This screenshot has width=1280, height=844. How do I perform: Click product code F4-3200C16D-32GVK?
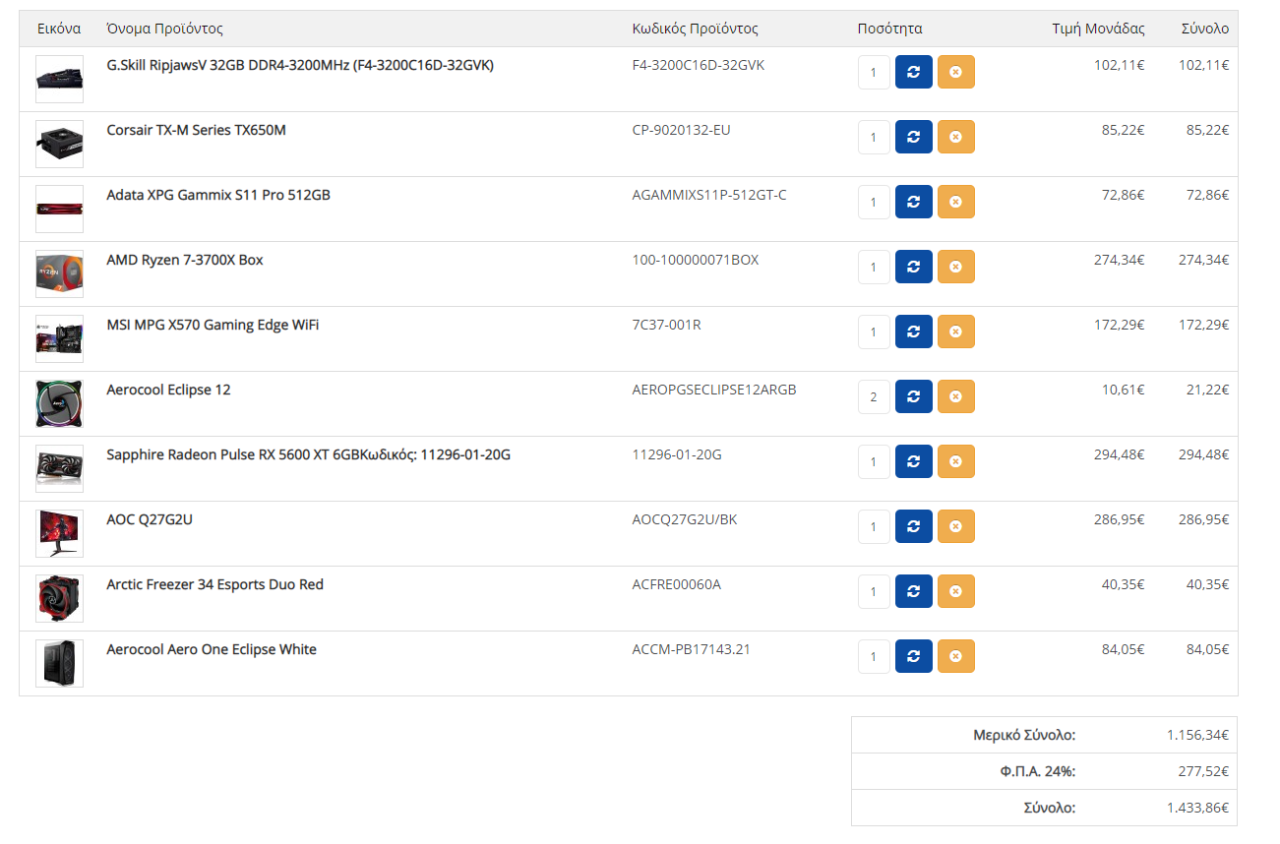pyautogui.click(x=699, y=65)
